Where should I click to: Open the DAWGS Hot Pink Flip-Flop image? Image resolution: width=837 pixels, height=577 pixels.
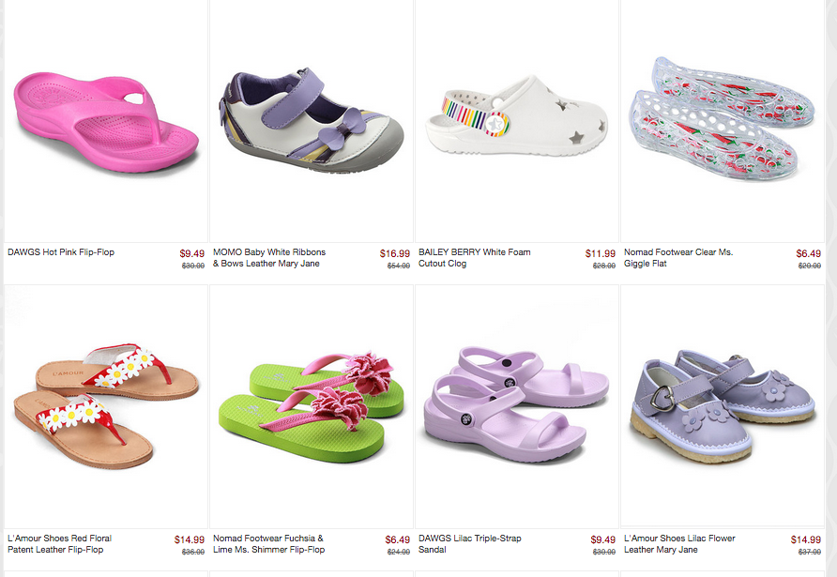106,121
